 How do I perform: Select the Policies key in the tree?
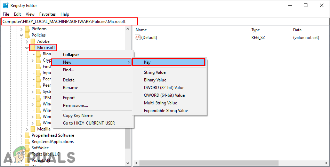tap(39, 35)
